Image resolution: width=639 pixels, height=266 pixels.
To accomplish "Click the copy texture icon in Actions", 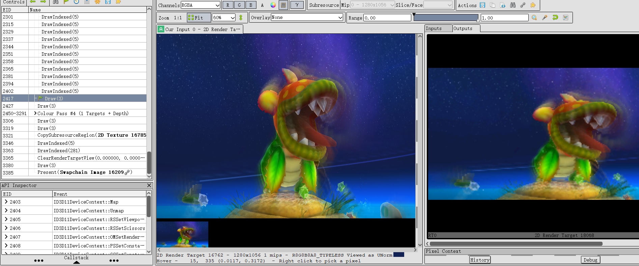I will [x=493, y=5].
